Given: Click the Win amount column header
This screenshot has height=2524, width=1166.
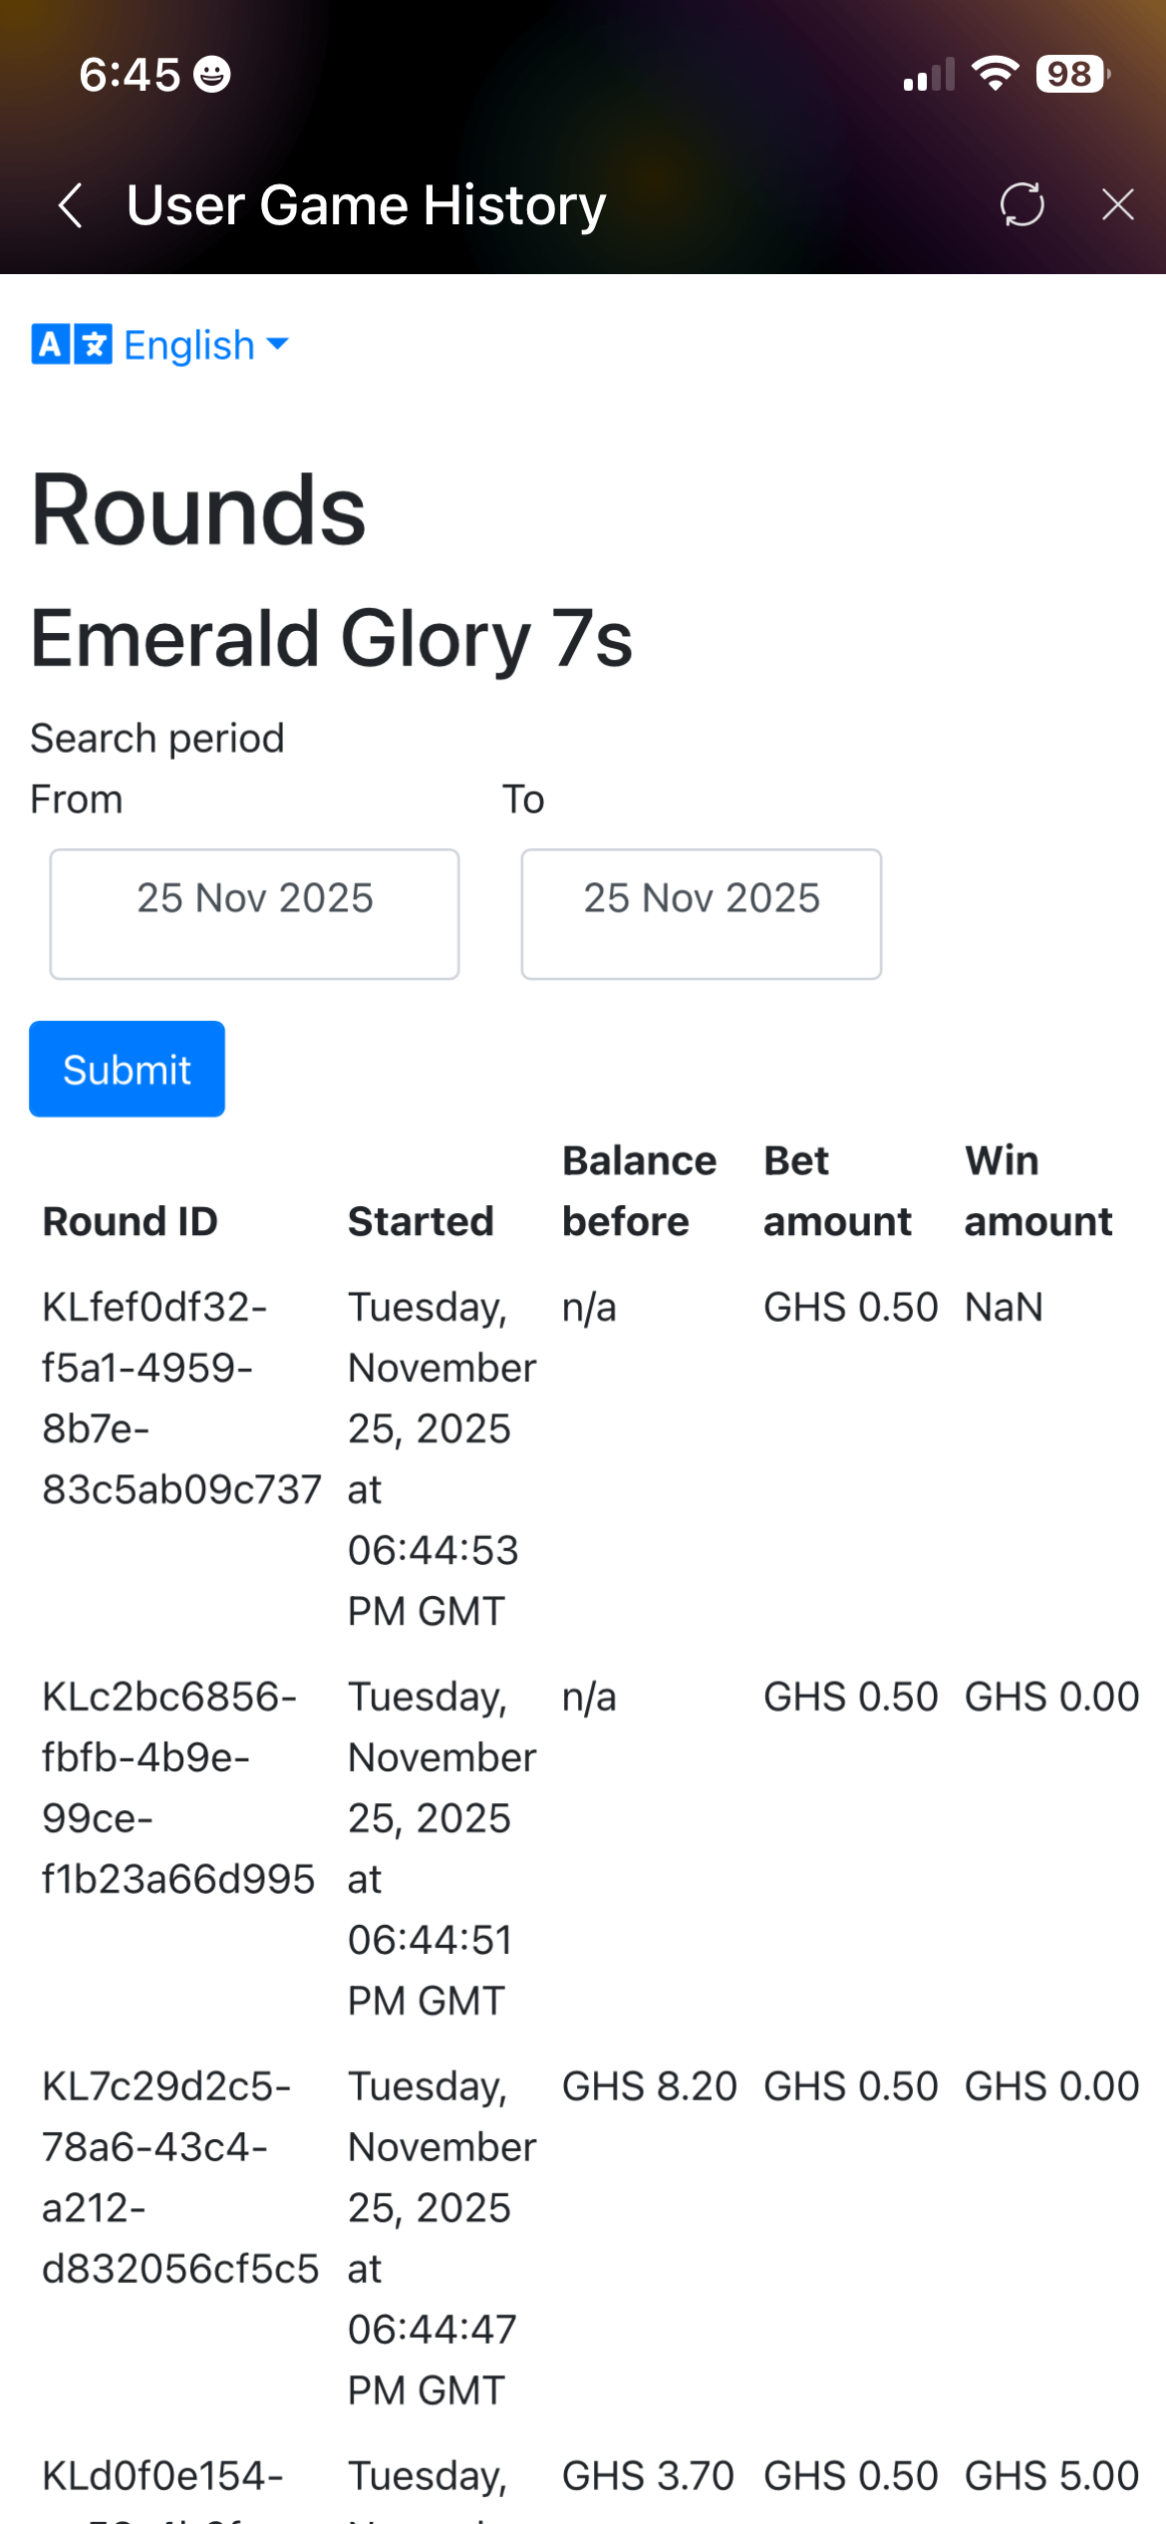Looking at the screenshot, I should click(1037, 1191).
